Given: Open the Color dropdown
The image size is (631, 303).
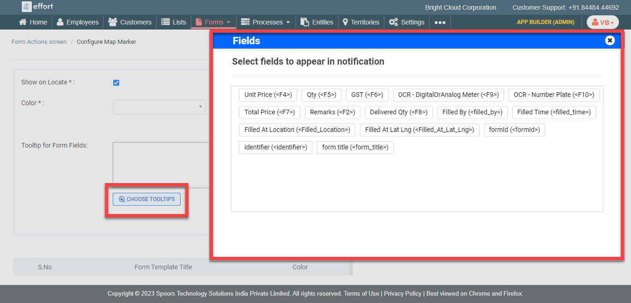Looking at the screenshot, I should pos(159,107).
